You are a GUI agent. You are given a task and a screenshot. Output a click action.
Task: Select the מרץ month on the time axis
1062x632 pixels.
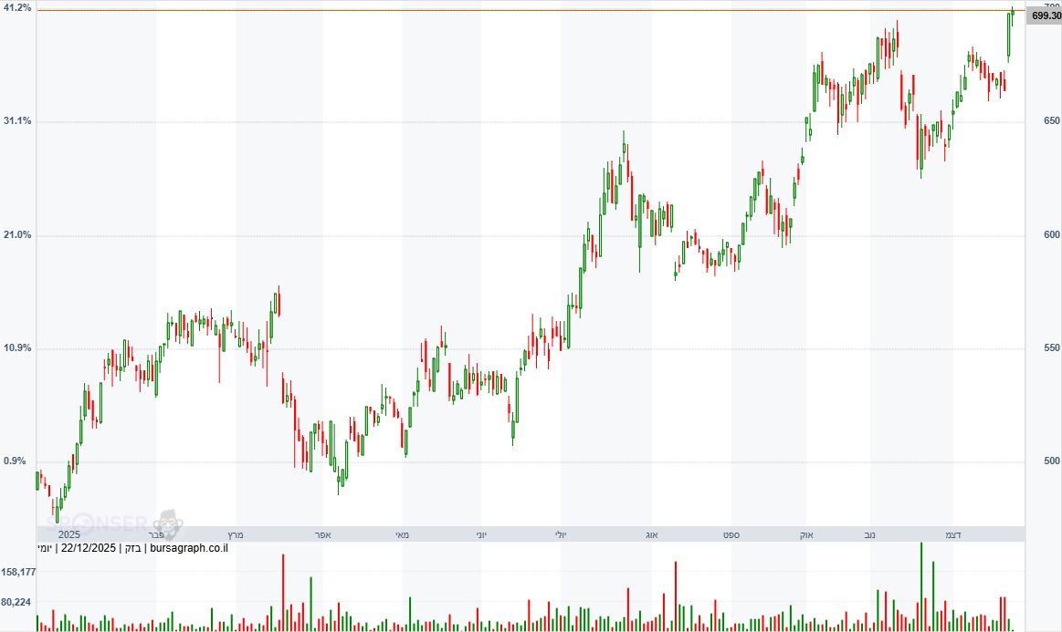point(236,534)
